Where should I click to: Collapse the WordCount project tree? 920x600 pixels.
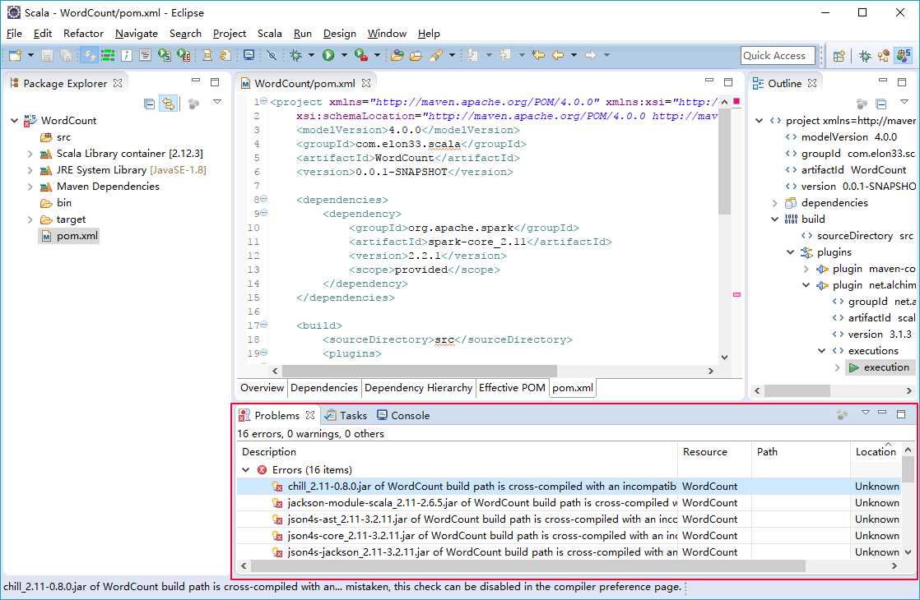point(14,120)
